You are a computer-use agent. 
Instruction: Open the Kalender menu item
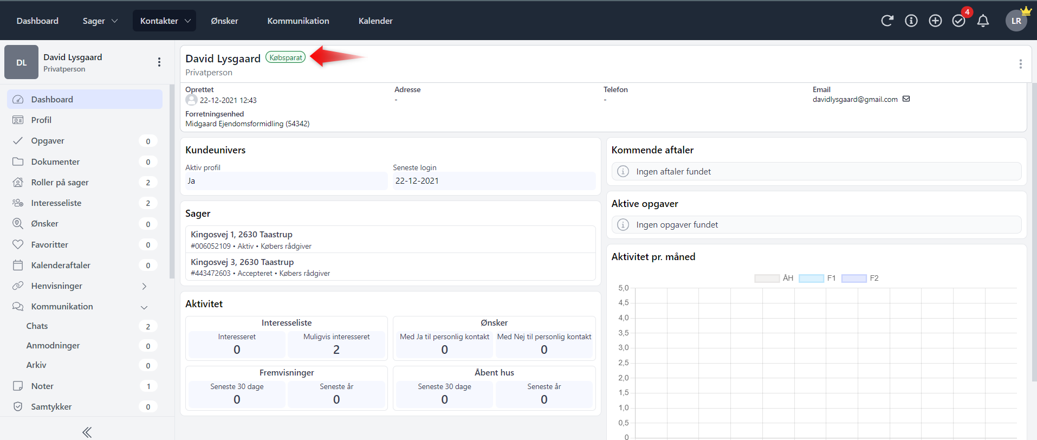point(375,21)
